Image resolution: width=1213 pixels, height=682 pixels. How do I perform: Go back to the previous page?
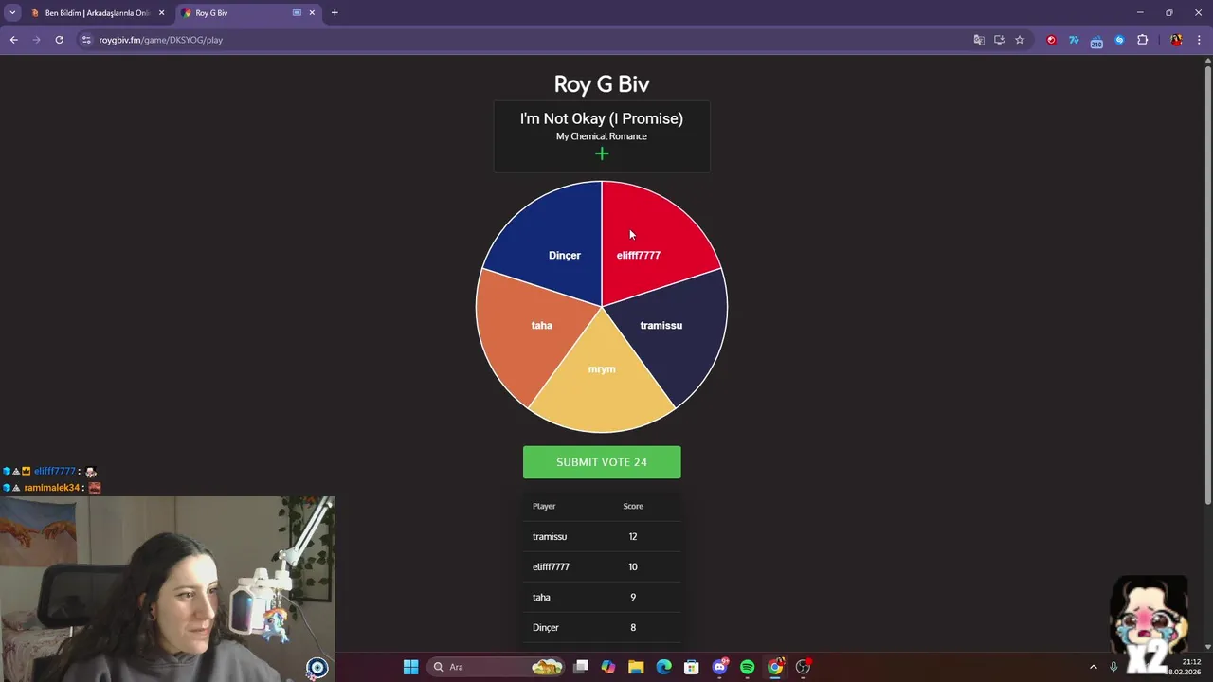point(13,40)
